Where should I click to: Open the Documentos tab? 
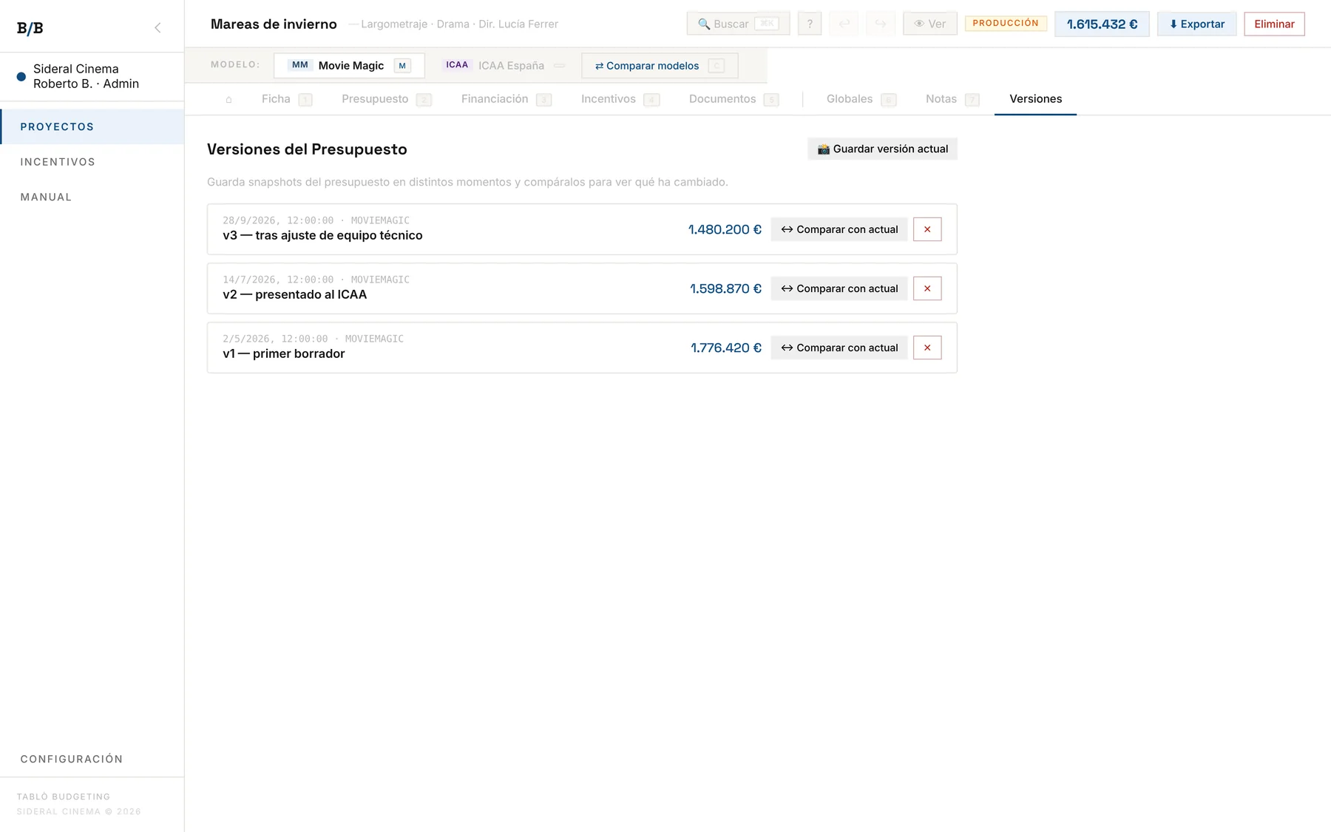pyautogui.click(x=733, y=99)
